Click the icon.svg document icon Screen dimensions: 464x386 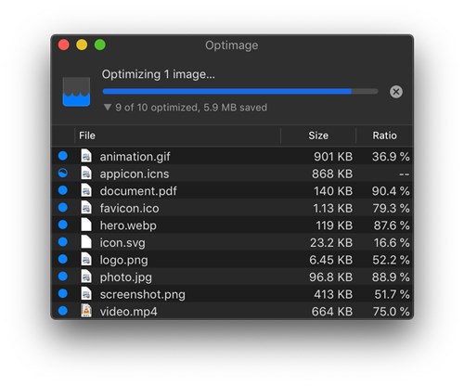point(86,242)
